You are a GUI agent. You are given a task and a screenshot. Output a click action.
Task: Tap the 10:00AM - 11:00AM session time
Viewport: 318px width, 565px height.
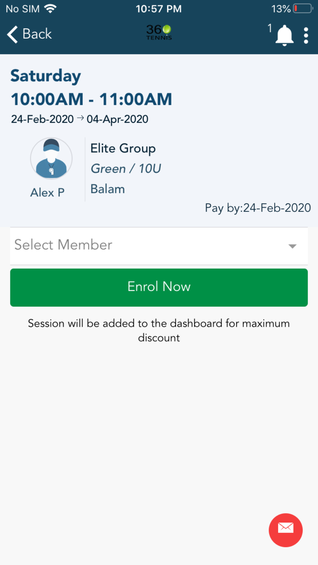click(92, 99)
